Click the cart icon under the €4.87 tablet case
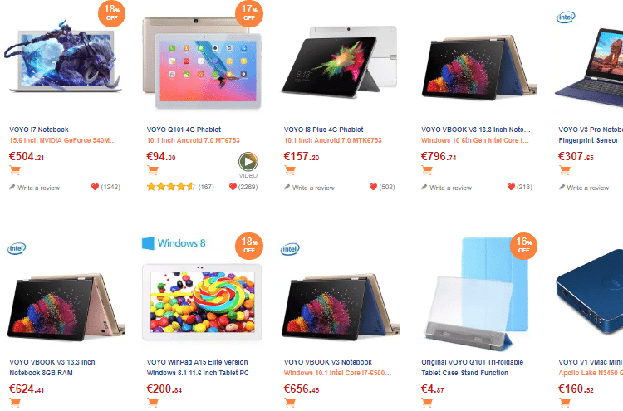 pos(427,403)
